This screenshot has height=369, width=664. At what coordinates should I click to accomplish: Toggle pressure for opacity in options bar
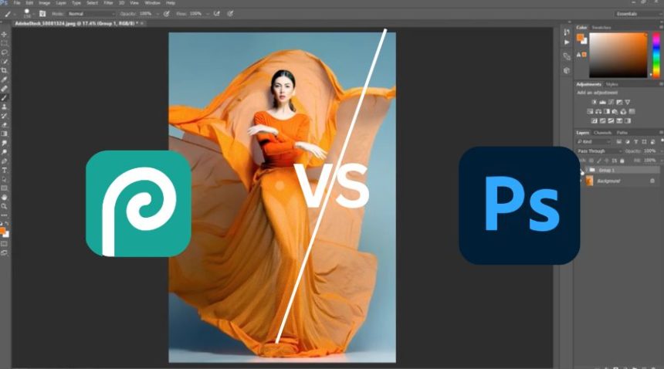[x=167, y=14]
